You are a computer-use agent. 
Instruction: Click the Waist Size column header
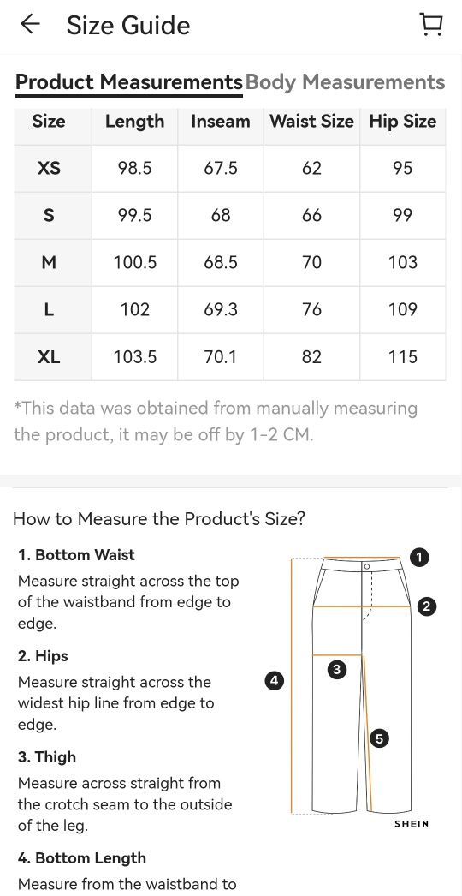click(x=311, y=121)
